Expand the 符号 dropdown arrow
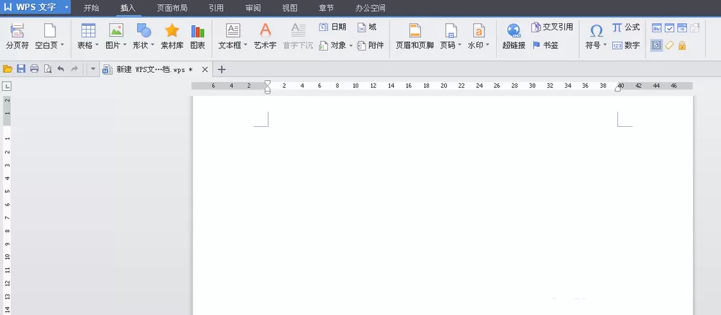Viewport: 721px width, 315px height. click(605, 45)
